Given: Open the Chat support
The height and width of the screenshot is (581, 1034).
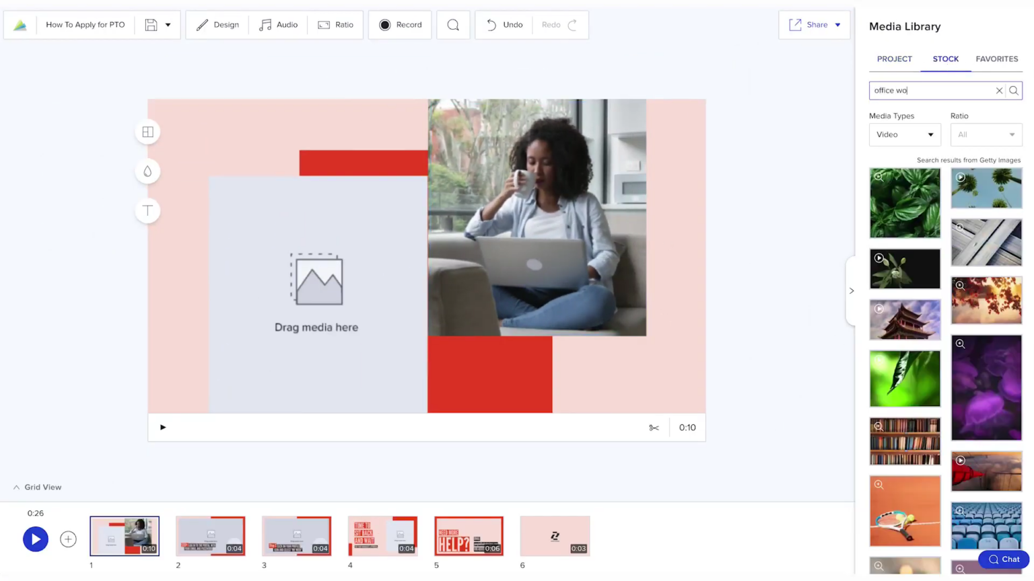Looking at the screenshot, I should (1002, 559).
